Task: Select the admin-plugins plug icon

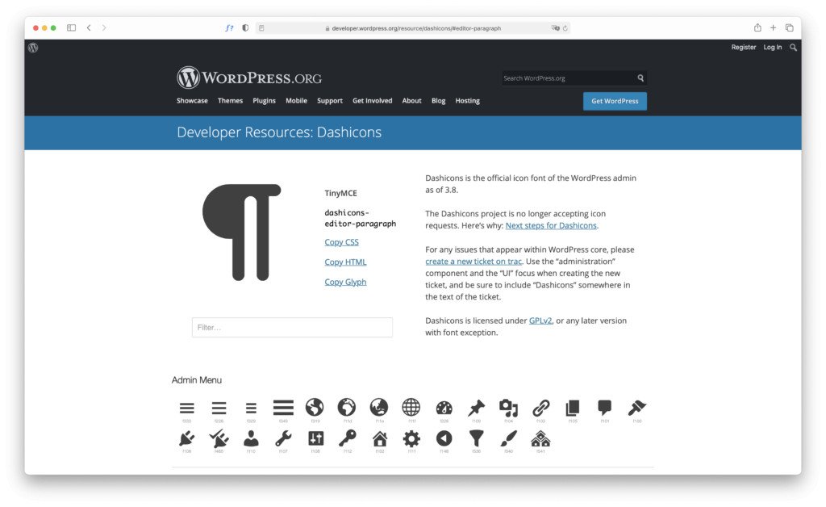Action: pos(187,438)
